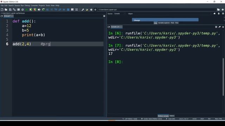
Task: Browse editor tabs with the folder icon
Action: (2, 16)
